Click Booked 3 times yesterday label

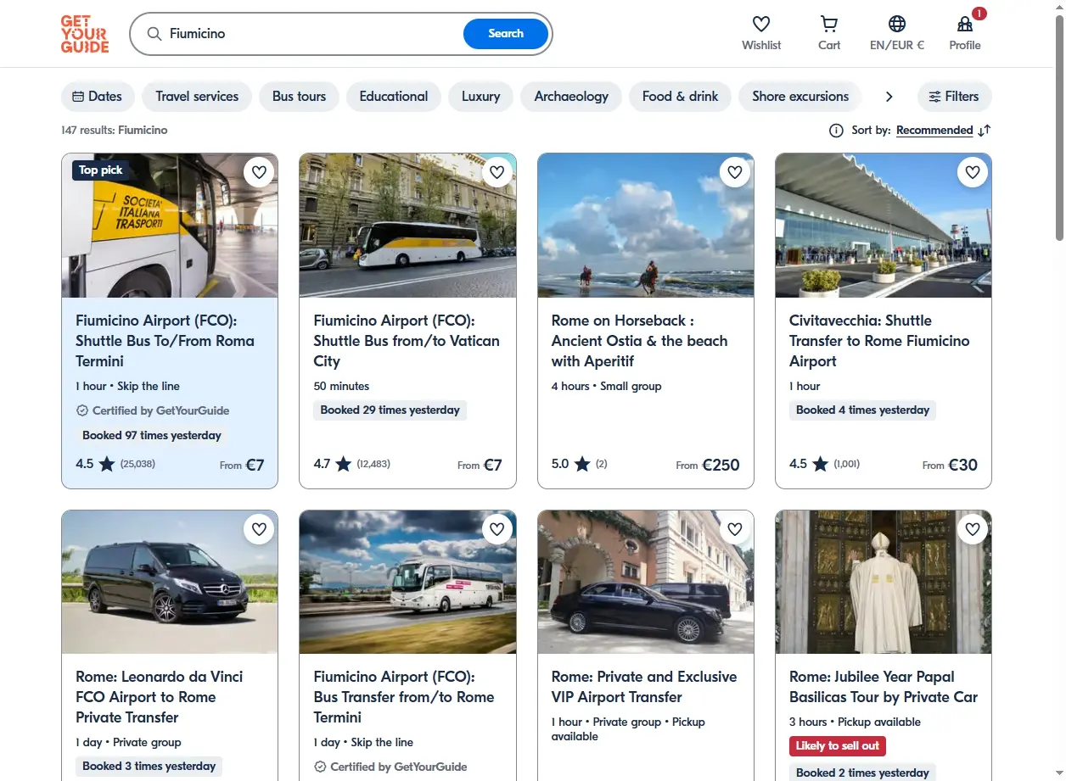149,767
